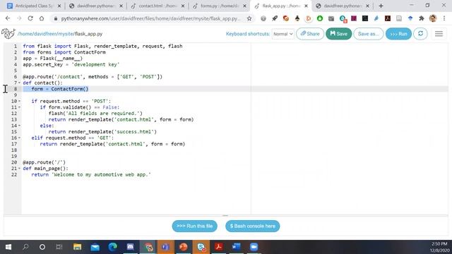452x254 pixels.
Task: Run the code with >>> Run button
Action: [x=398, y=34]
